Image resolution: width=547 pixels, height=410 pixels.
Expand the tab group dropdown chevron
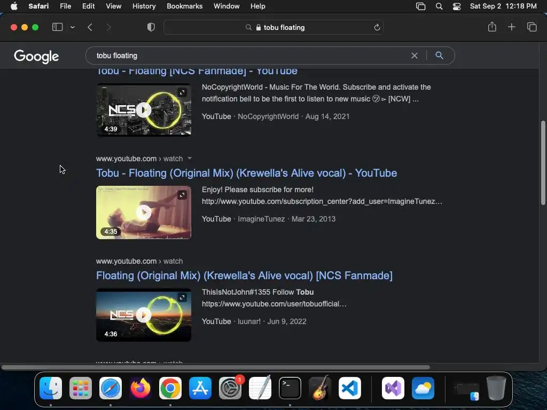[x=73, y=27]
